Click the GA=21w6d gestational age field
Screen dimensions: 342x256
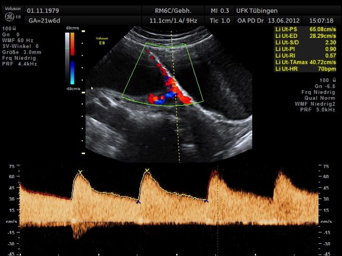(x=44, y=20)
